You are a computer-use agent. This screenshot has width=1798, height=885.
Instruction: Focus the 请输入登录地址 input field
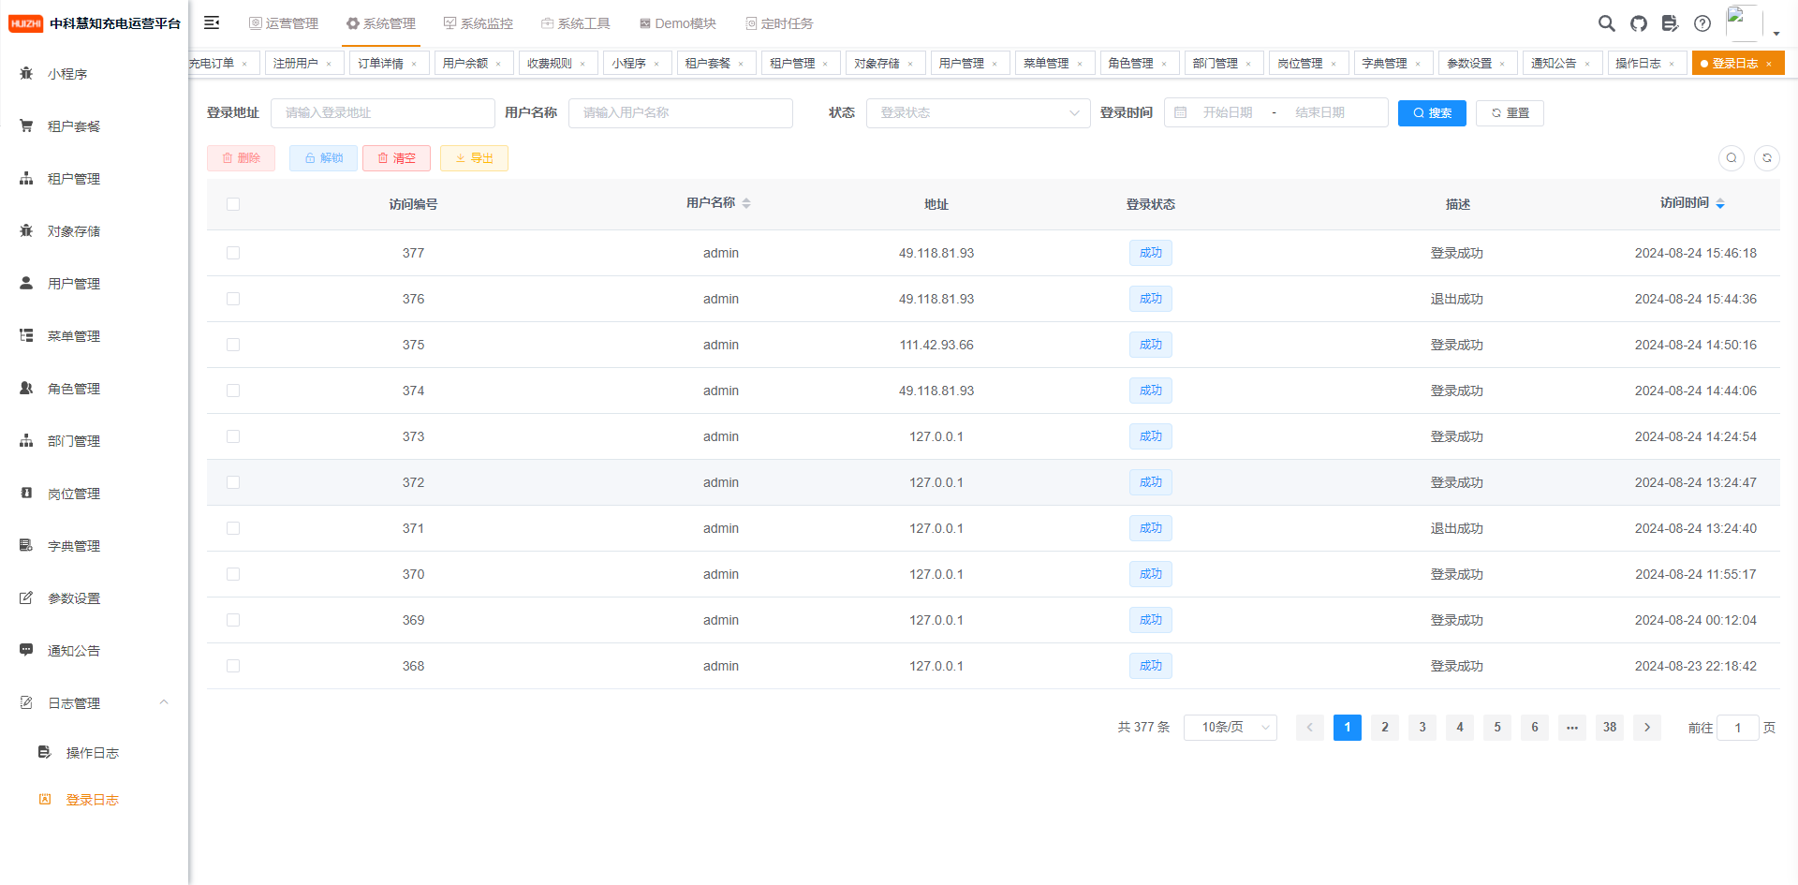382,113
